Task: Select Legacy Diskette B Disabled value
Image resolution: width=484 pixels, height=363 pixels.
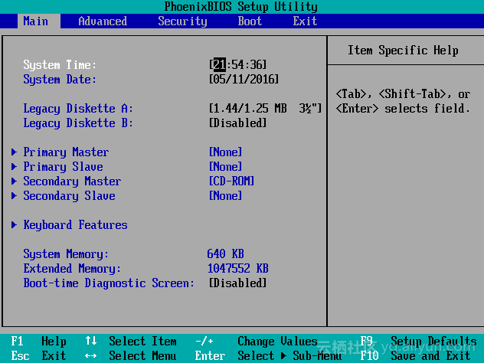Action: click(x=237, y=123)
